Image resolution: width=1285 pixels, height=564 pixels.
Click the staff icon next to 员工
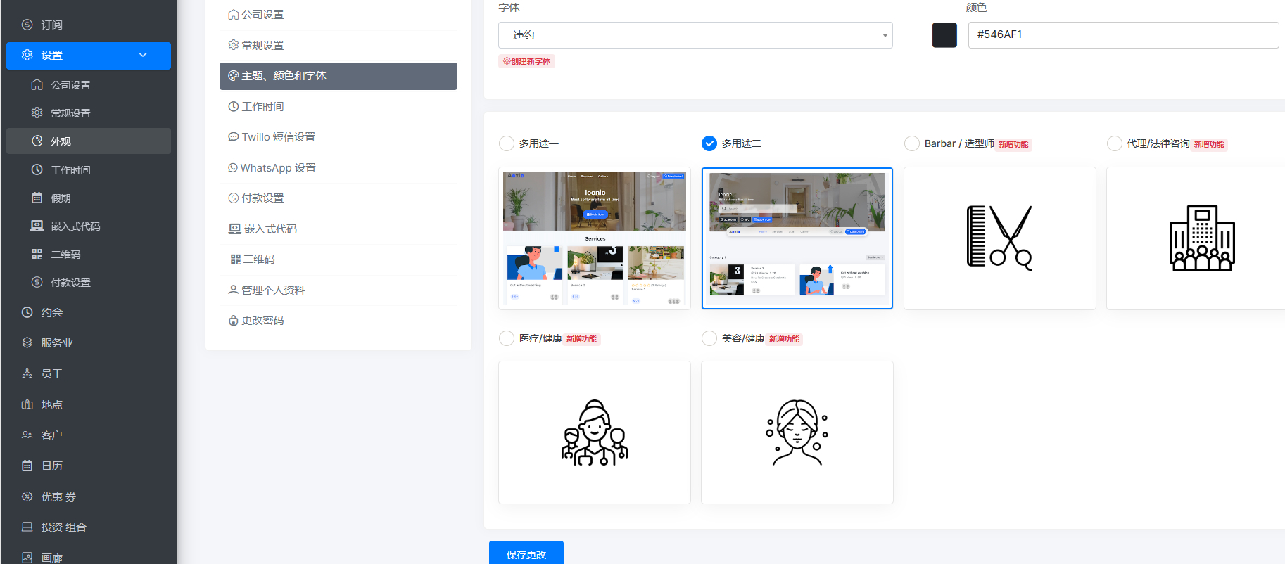tap(27, 373)
